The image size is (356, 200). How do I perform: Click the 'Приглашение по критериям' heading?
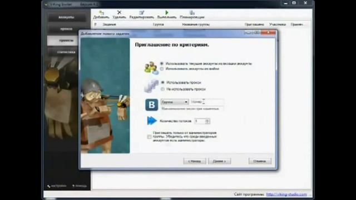[172, 44]
